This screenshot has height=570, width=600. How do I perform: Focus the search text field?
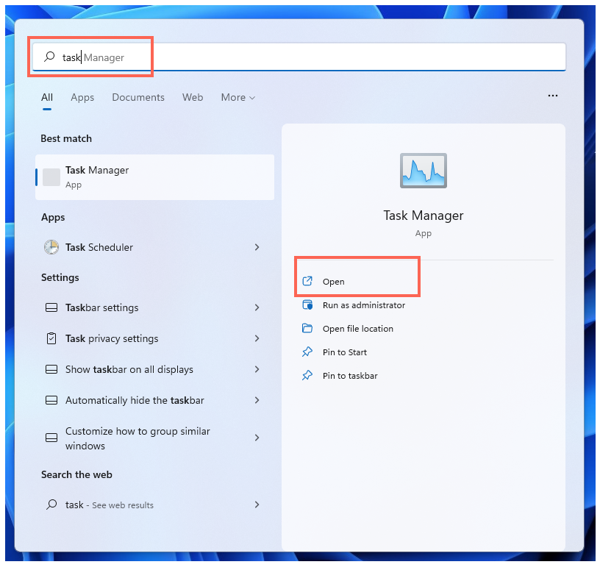click(x=299, y=57)
